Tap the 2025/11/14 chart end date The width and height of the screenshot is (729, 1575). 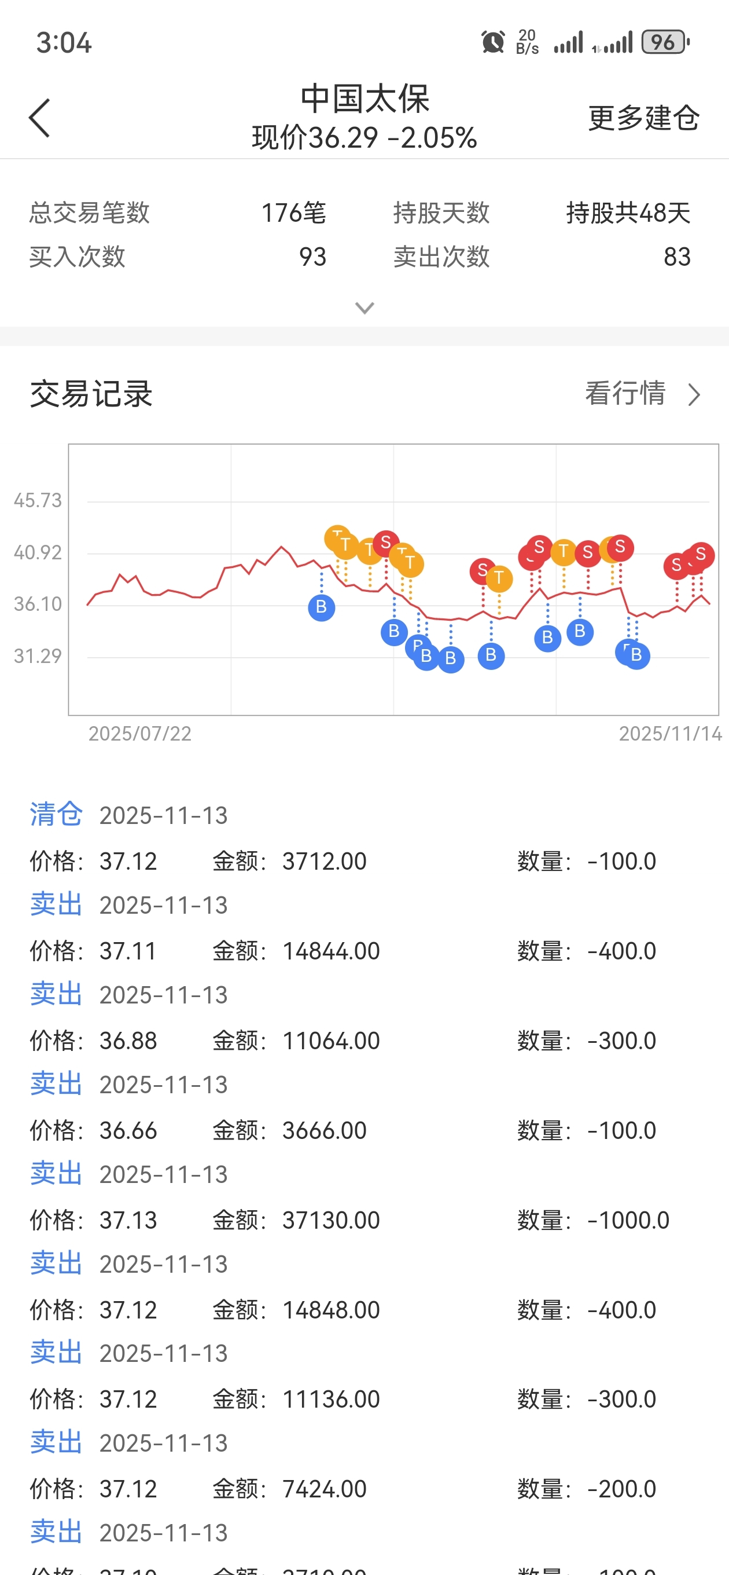(x=671, y=734)
